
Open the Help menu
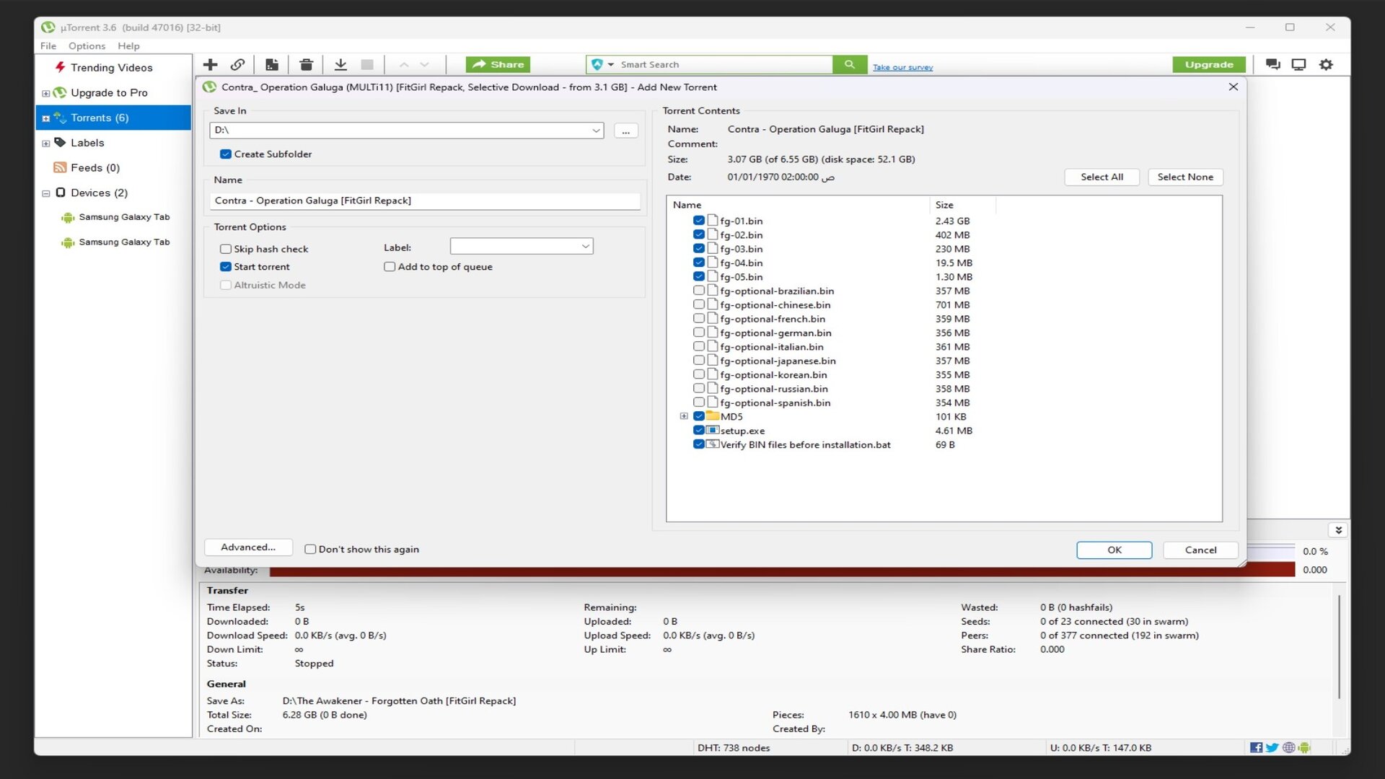tap(128, 46)
